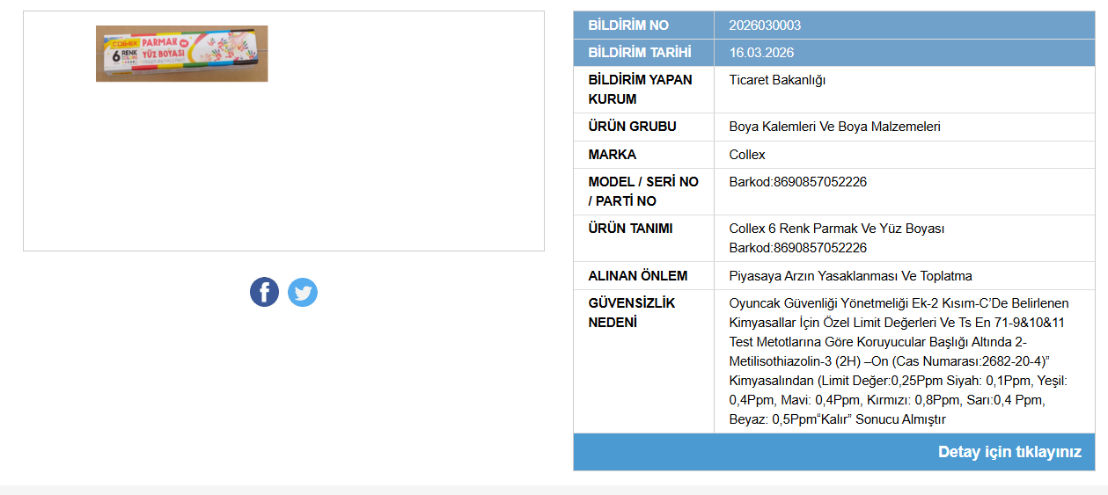Click the notice date 16.03.2026

coord(761,53)
